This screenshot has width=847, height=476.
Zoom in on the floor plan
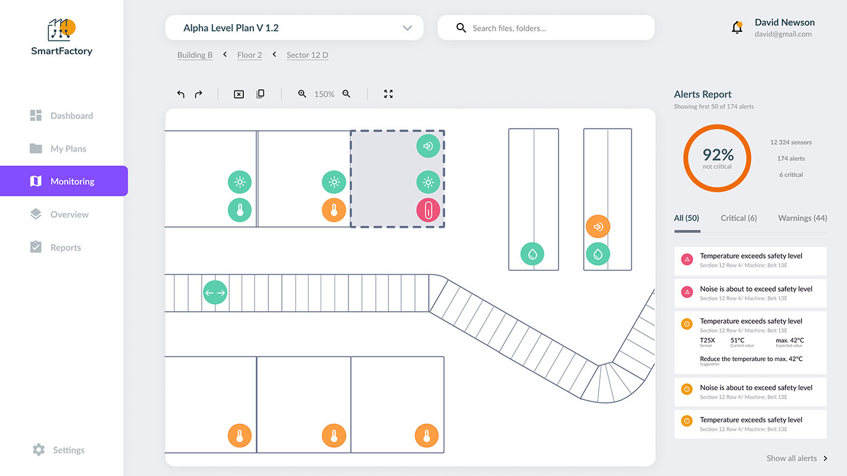(x=302, y=94)
